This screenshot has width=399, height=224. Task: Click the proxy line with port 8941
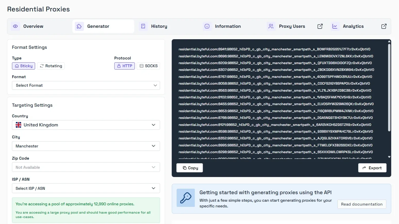click(274, 49)
